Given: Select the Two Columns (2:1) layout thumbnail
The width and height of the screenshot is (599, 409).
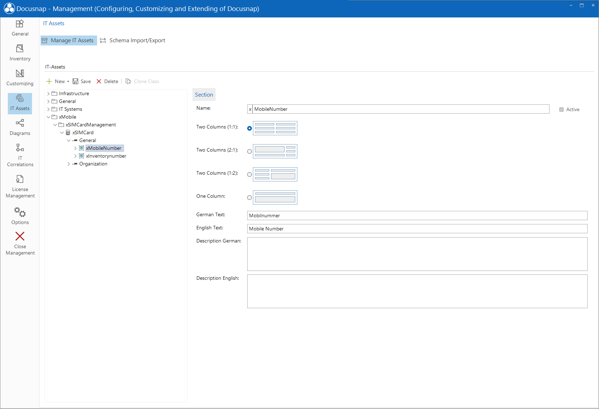Looking at the screenshot, I should (275, 151).
